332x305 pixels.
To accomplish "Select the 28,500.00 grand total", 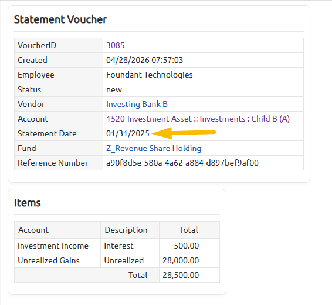I will coord(181,275).
